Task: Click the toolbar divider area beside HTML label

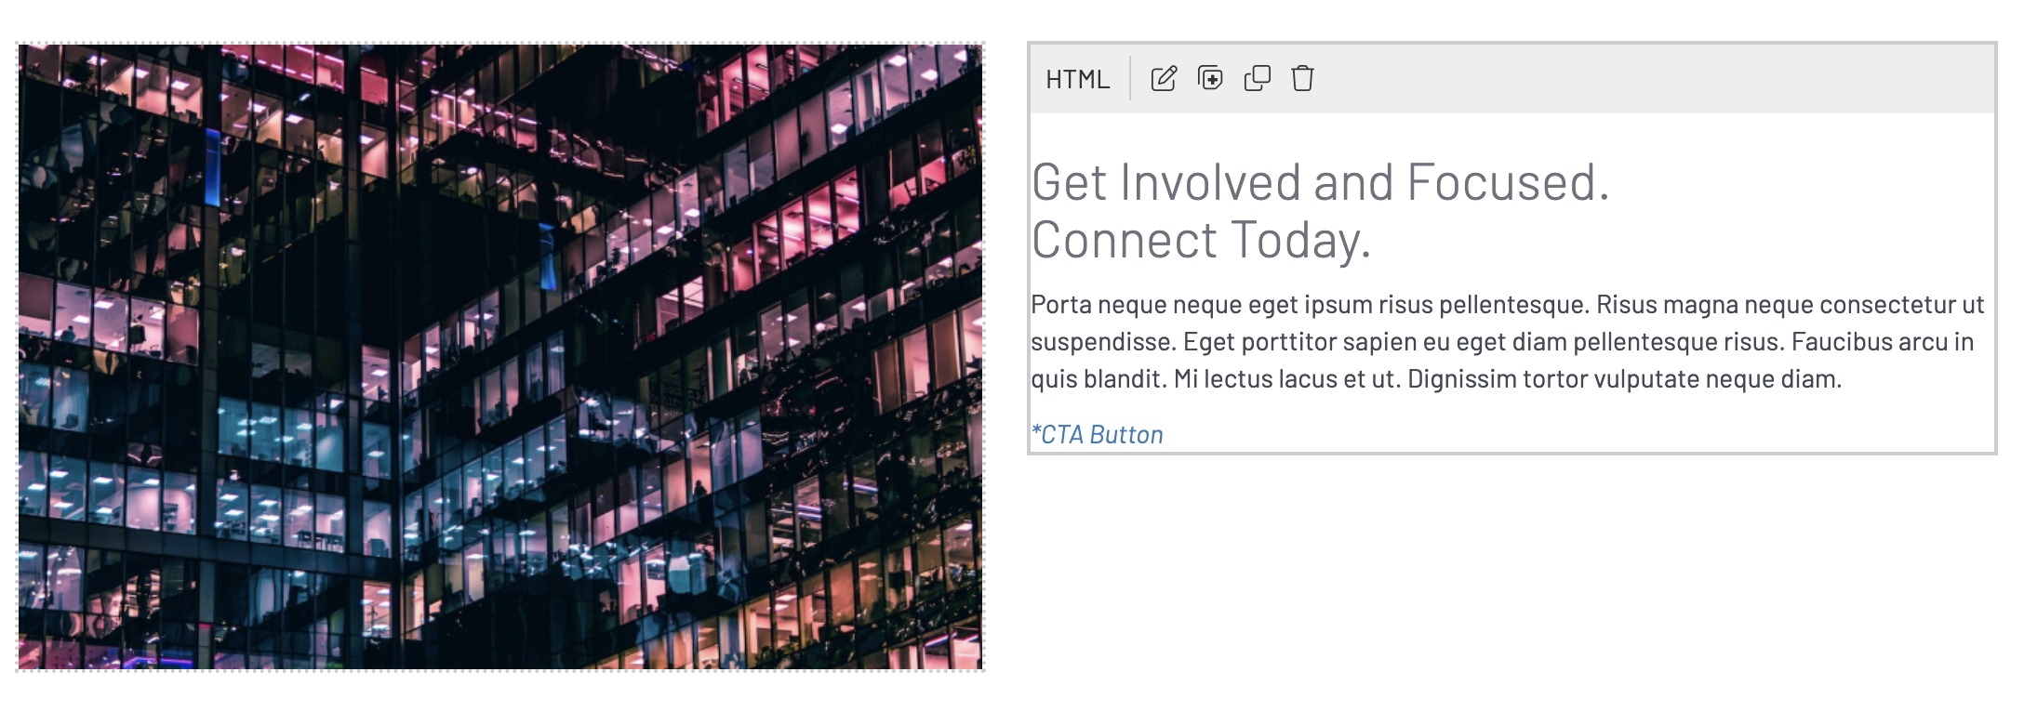Action: coord(1127,80)
